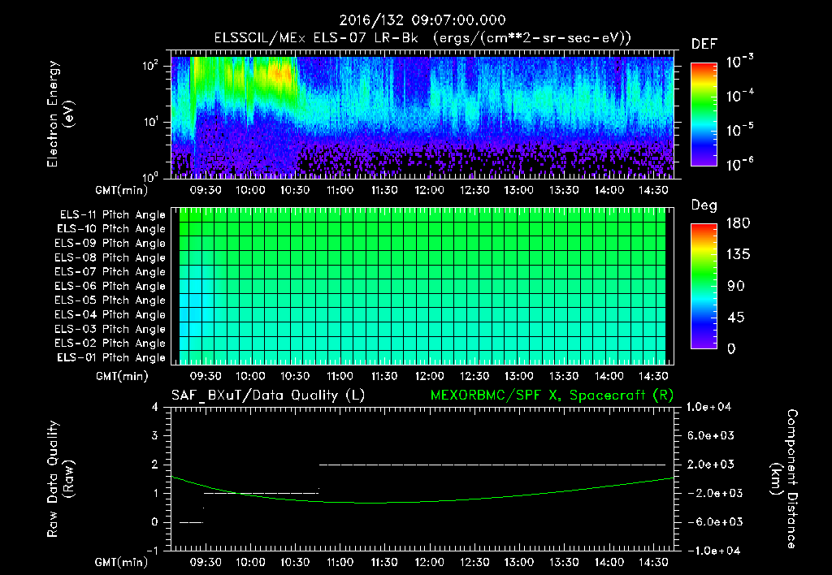Click the white data quality line at level 2
The width and height of the screenshot is (832, 575).
(x=492, y=465)
